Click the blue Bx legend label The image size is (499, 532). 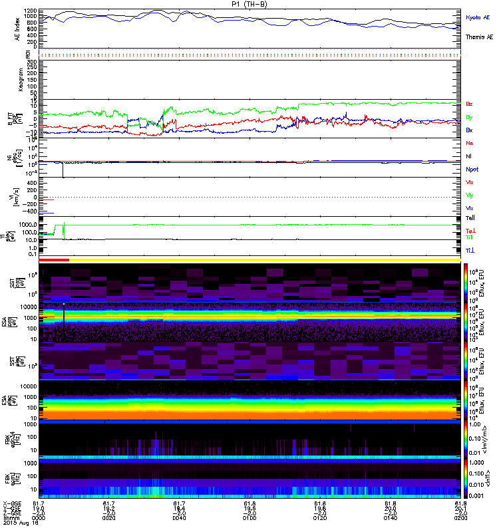[x=469, y=130]
